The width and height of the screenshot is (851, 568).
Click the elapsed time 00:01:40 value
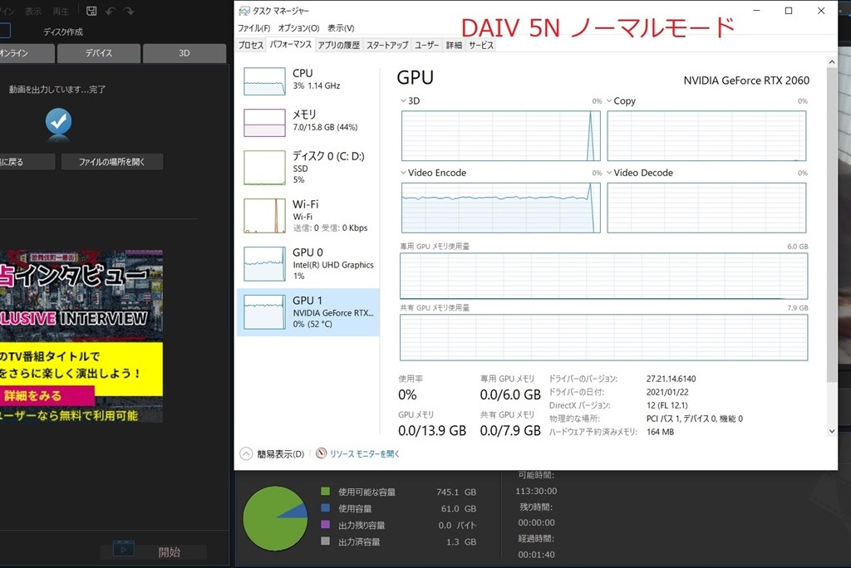(x=536, y=555)
